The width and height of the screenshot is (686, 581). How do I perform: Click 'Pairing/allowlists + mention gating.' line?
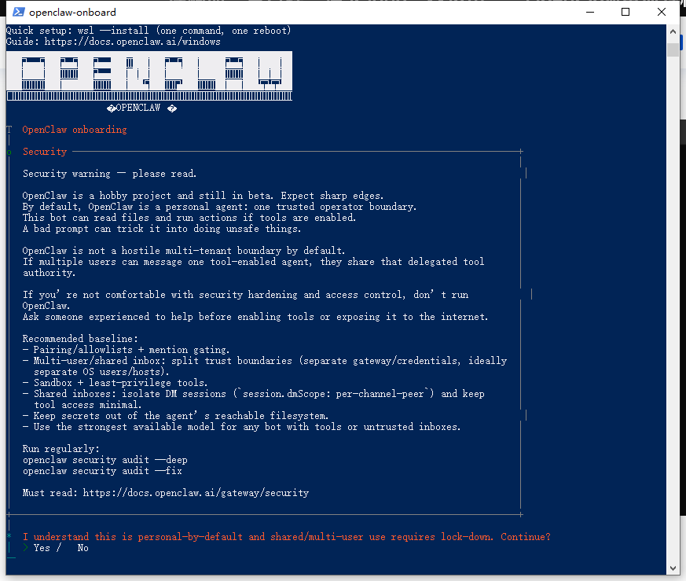pos(126,350)
